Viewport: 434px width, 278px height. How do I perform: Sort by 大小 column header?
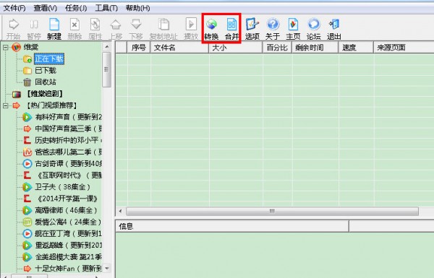236,48
